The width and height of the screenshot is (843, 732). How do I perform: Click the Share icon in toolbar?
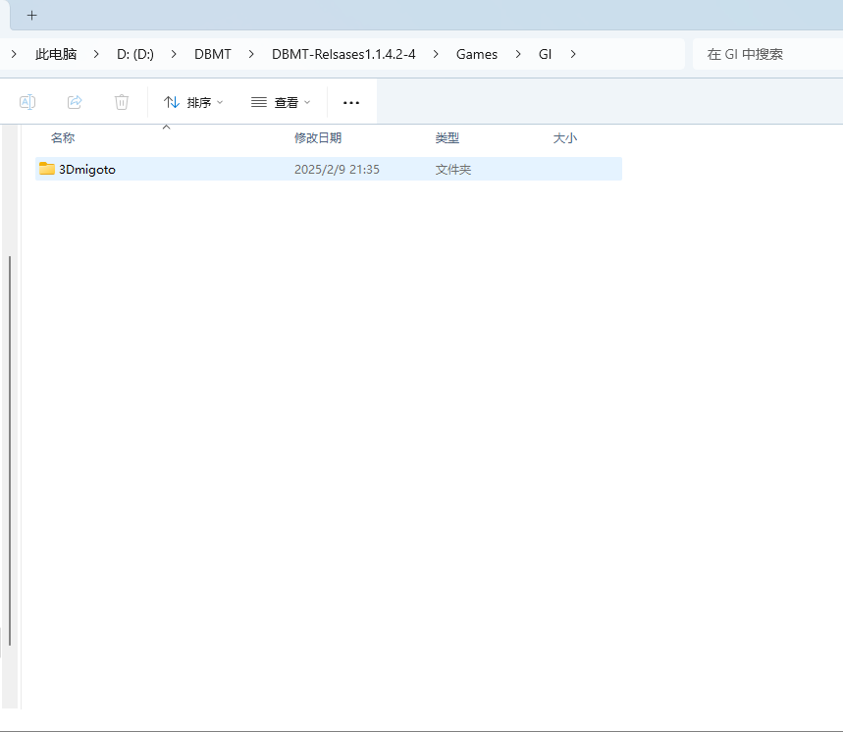point(75,102)
